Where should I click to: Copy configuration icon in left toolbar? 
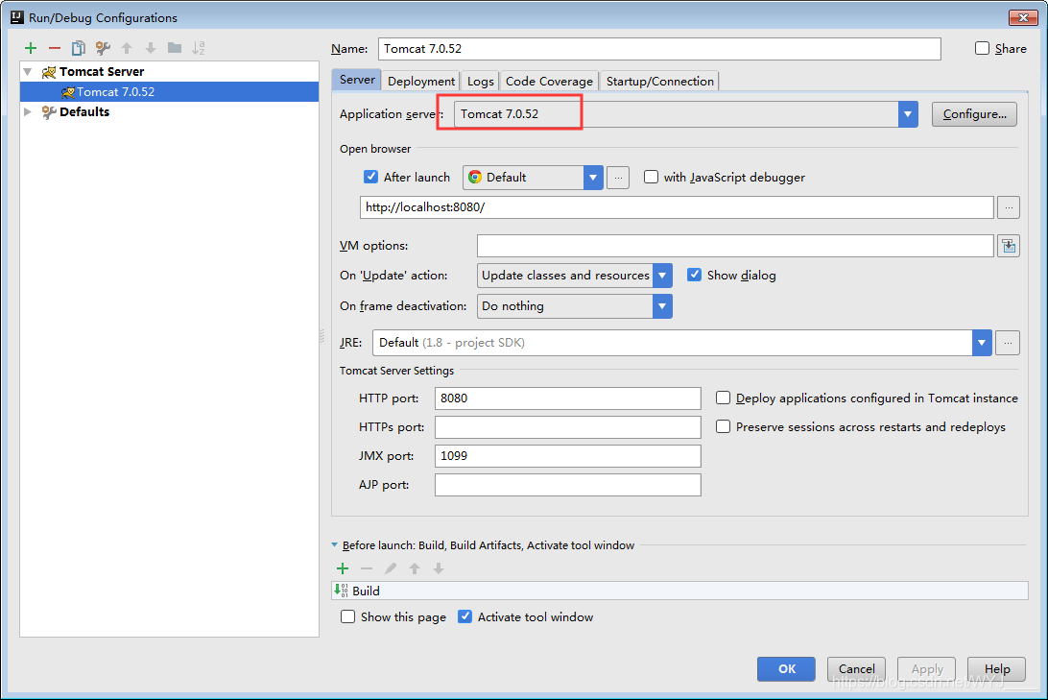coord(78,48)
